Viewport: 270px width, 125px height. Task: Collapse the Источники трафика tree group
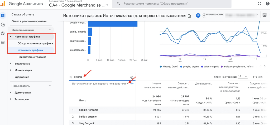pyautogui.click(x=11, y=37)
